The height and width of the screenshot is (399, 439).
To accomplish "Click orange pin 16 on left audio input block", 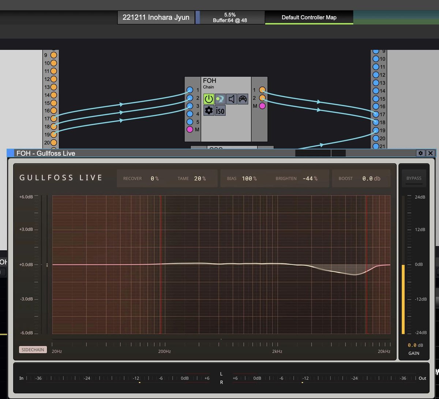I will coord(54,111).
